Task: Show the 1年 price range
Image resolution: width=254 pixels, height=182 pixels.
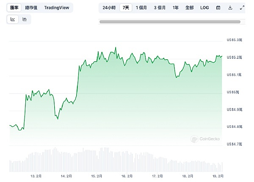Action: tap(175, 8)
